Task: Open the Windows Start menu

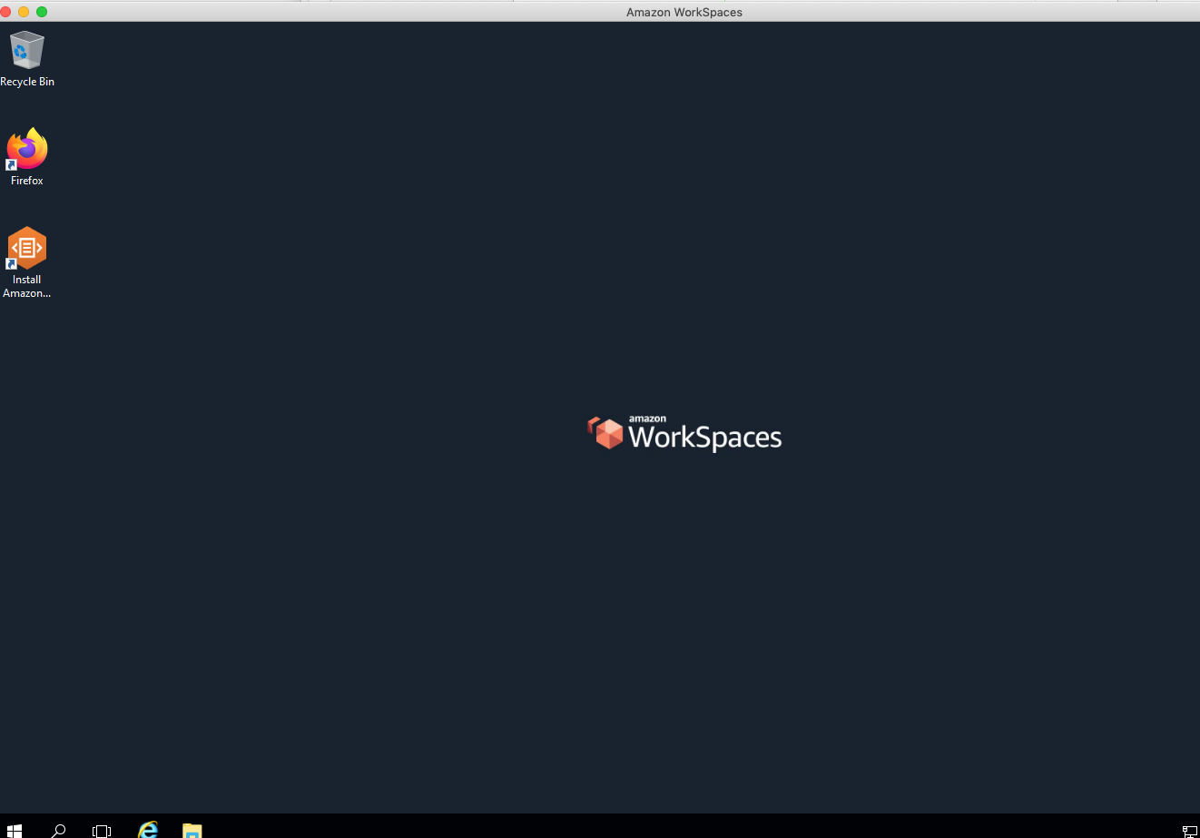Action: coord(14,830)
